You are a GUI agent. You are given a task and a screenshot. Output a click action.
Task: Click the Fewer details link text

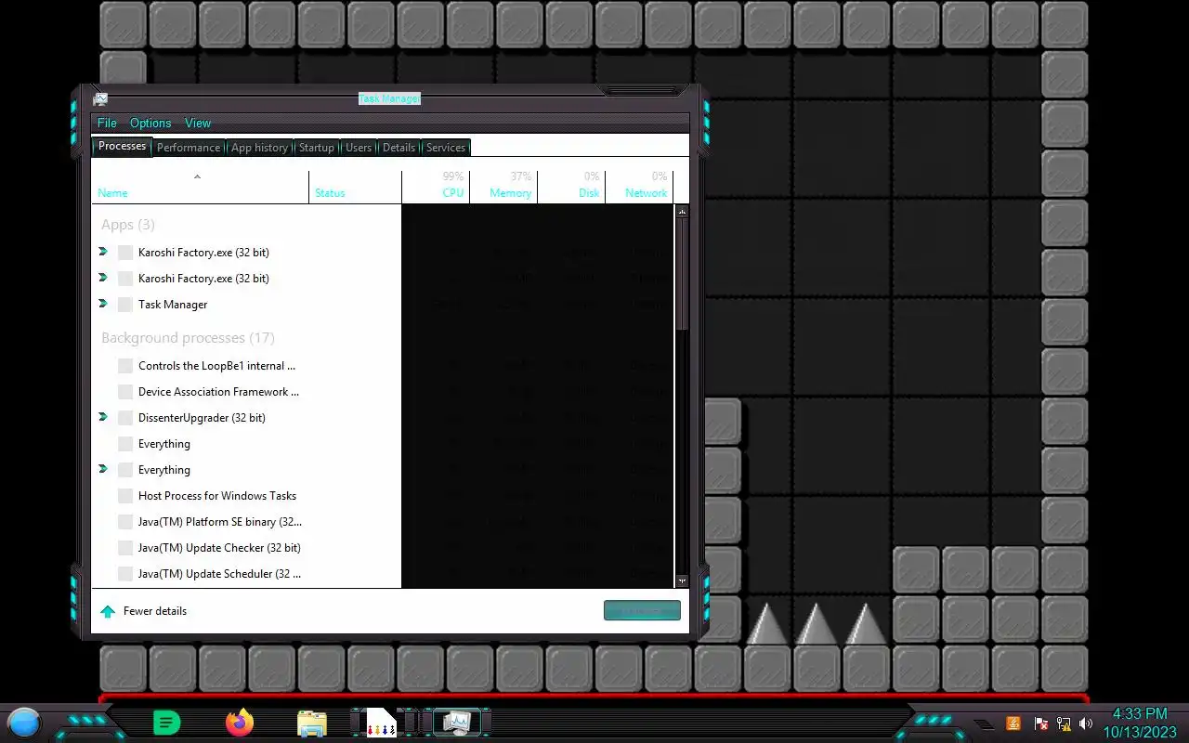(x=155, y=611)
